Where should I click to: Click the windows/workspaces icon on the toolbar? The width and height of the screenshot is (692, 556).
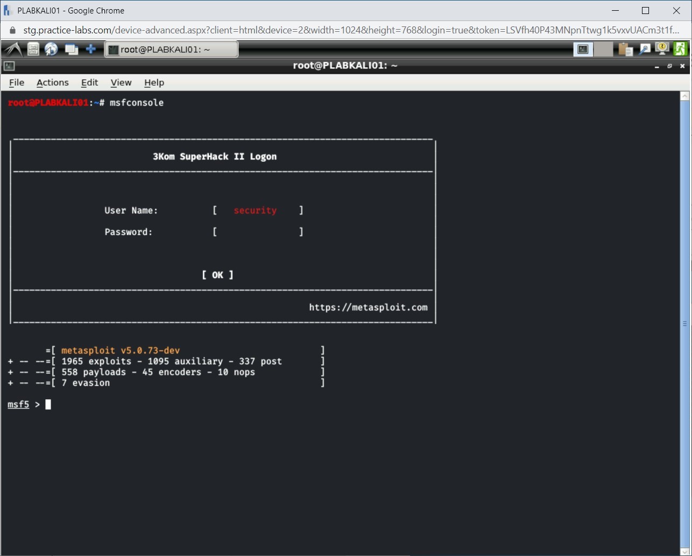(71, 49)
